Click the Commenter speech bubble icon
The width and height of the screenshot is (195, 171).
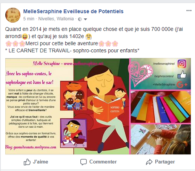83,162
